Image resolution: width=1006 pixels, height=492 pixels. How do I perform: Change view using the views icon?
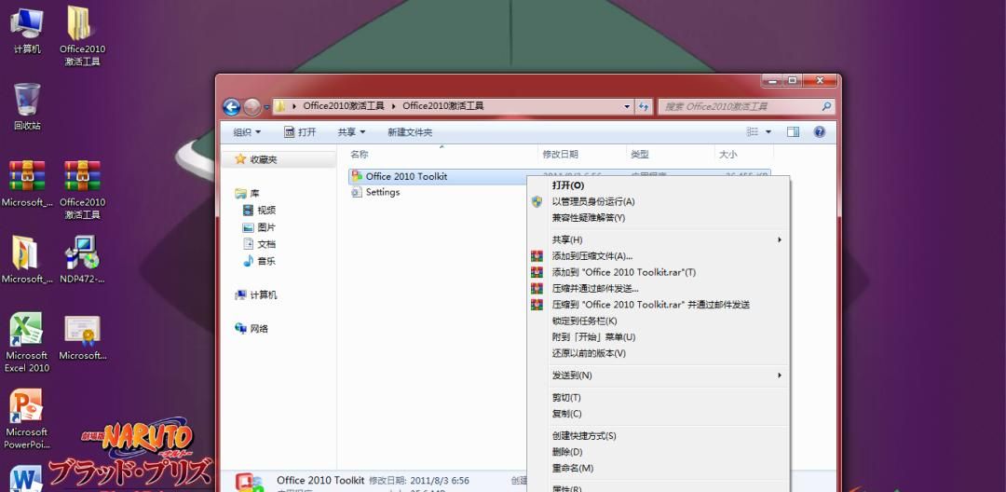point(753,132)
